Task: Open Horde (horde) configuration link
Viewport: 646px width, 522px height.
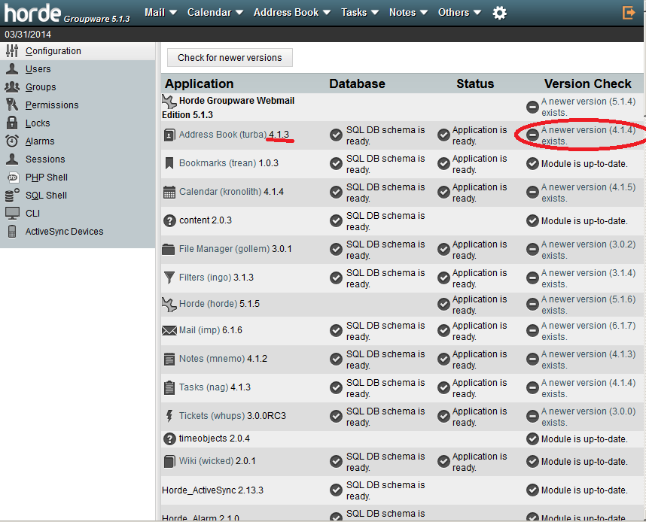Action: pos(208,304)
